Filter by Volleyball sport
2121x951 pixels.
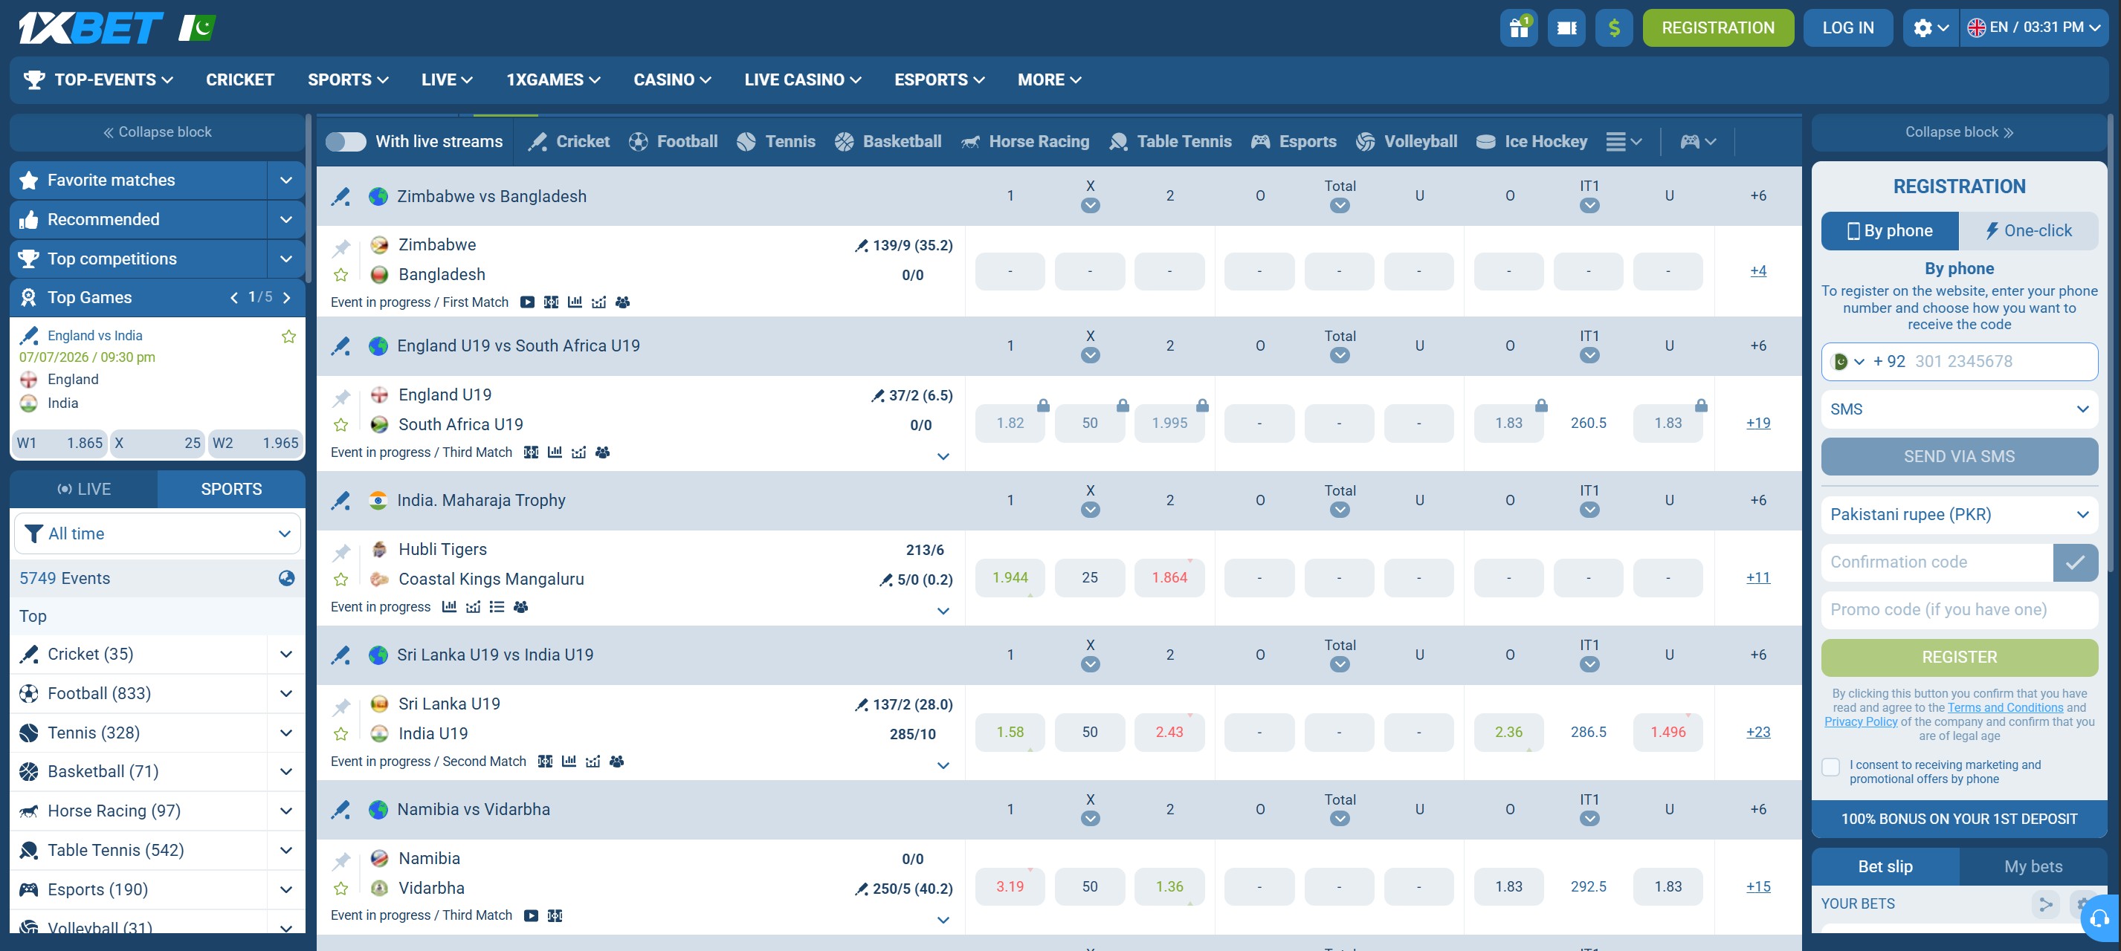[x=1407, y=141]
